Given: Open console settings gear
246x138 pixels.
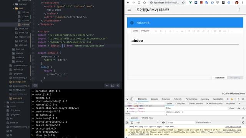Looking at the screenshot, I should click(x=243, y=123).
